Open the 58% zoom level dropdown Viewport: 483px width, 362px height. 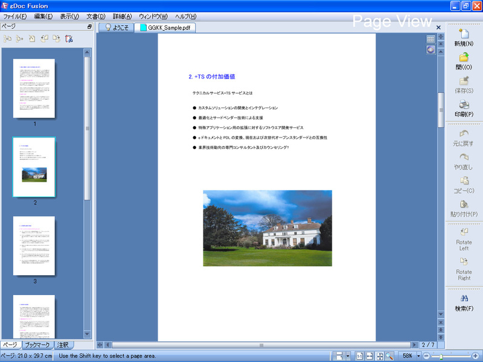pos(418,356)
